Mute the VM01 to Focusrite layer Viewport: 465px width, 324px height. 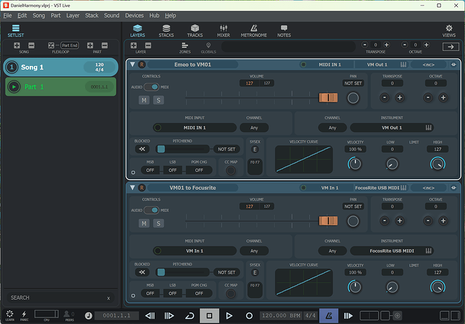pos(144,223)
